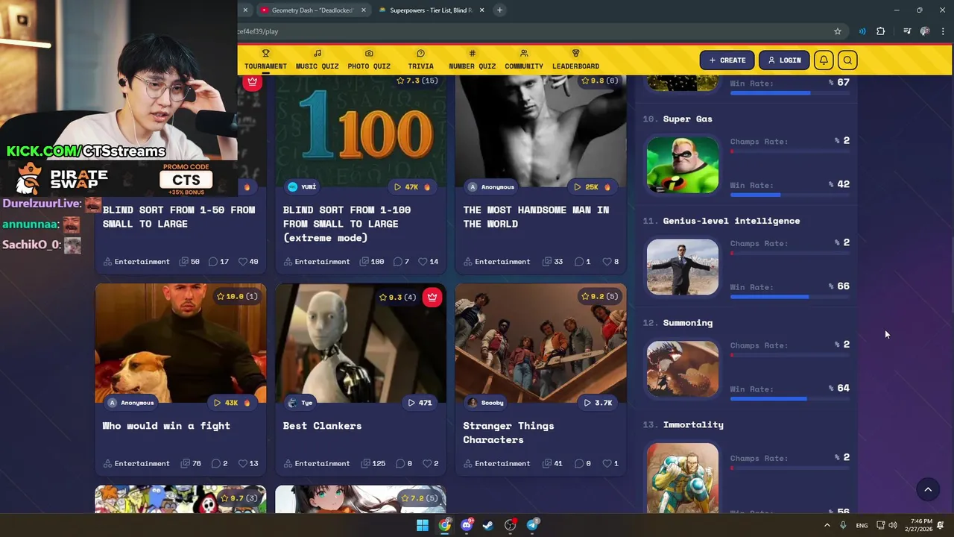Open Summoning ranking image
The width and height of the screenshot is (954, 537).
(x=683, y=369)
